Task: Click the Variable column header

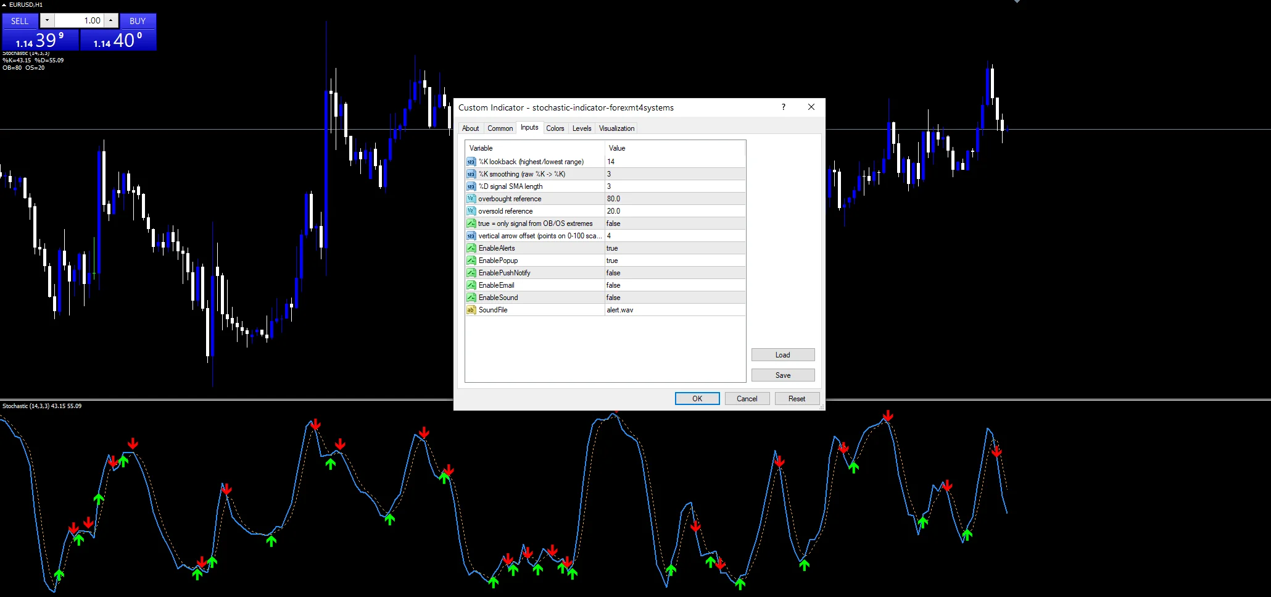Action: [535, 148]
